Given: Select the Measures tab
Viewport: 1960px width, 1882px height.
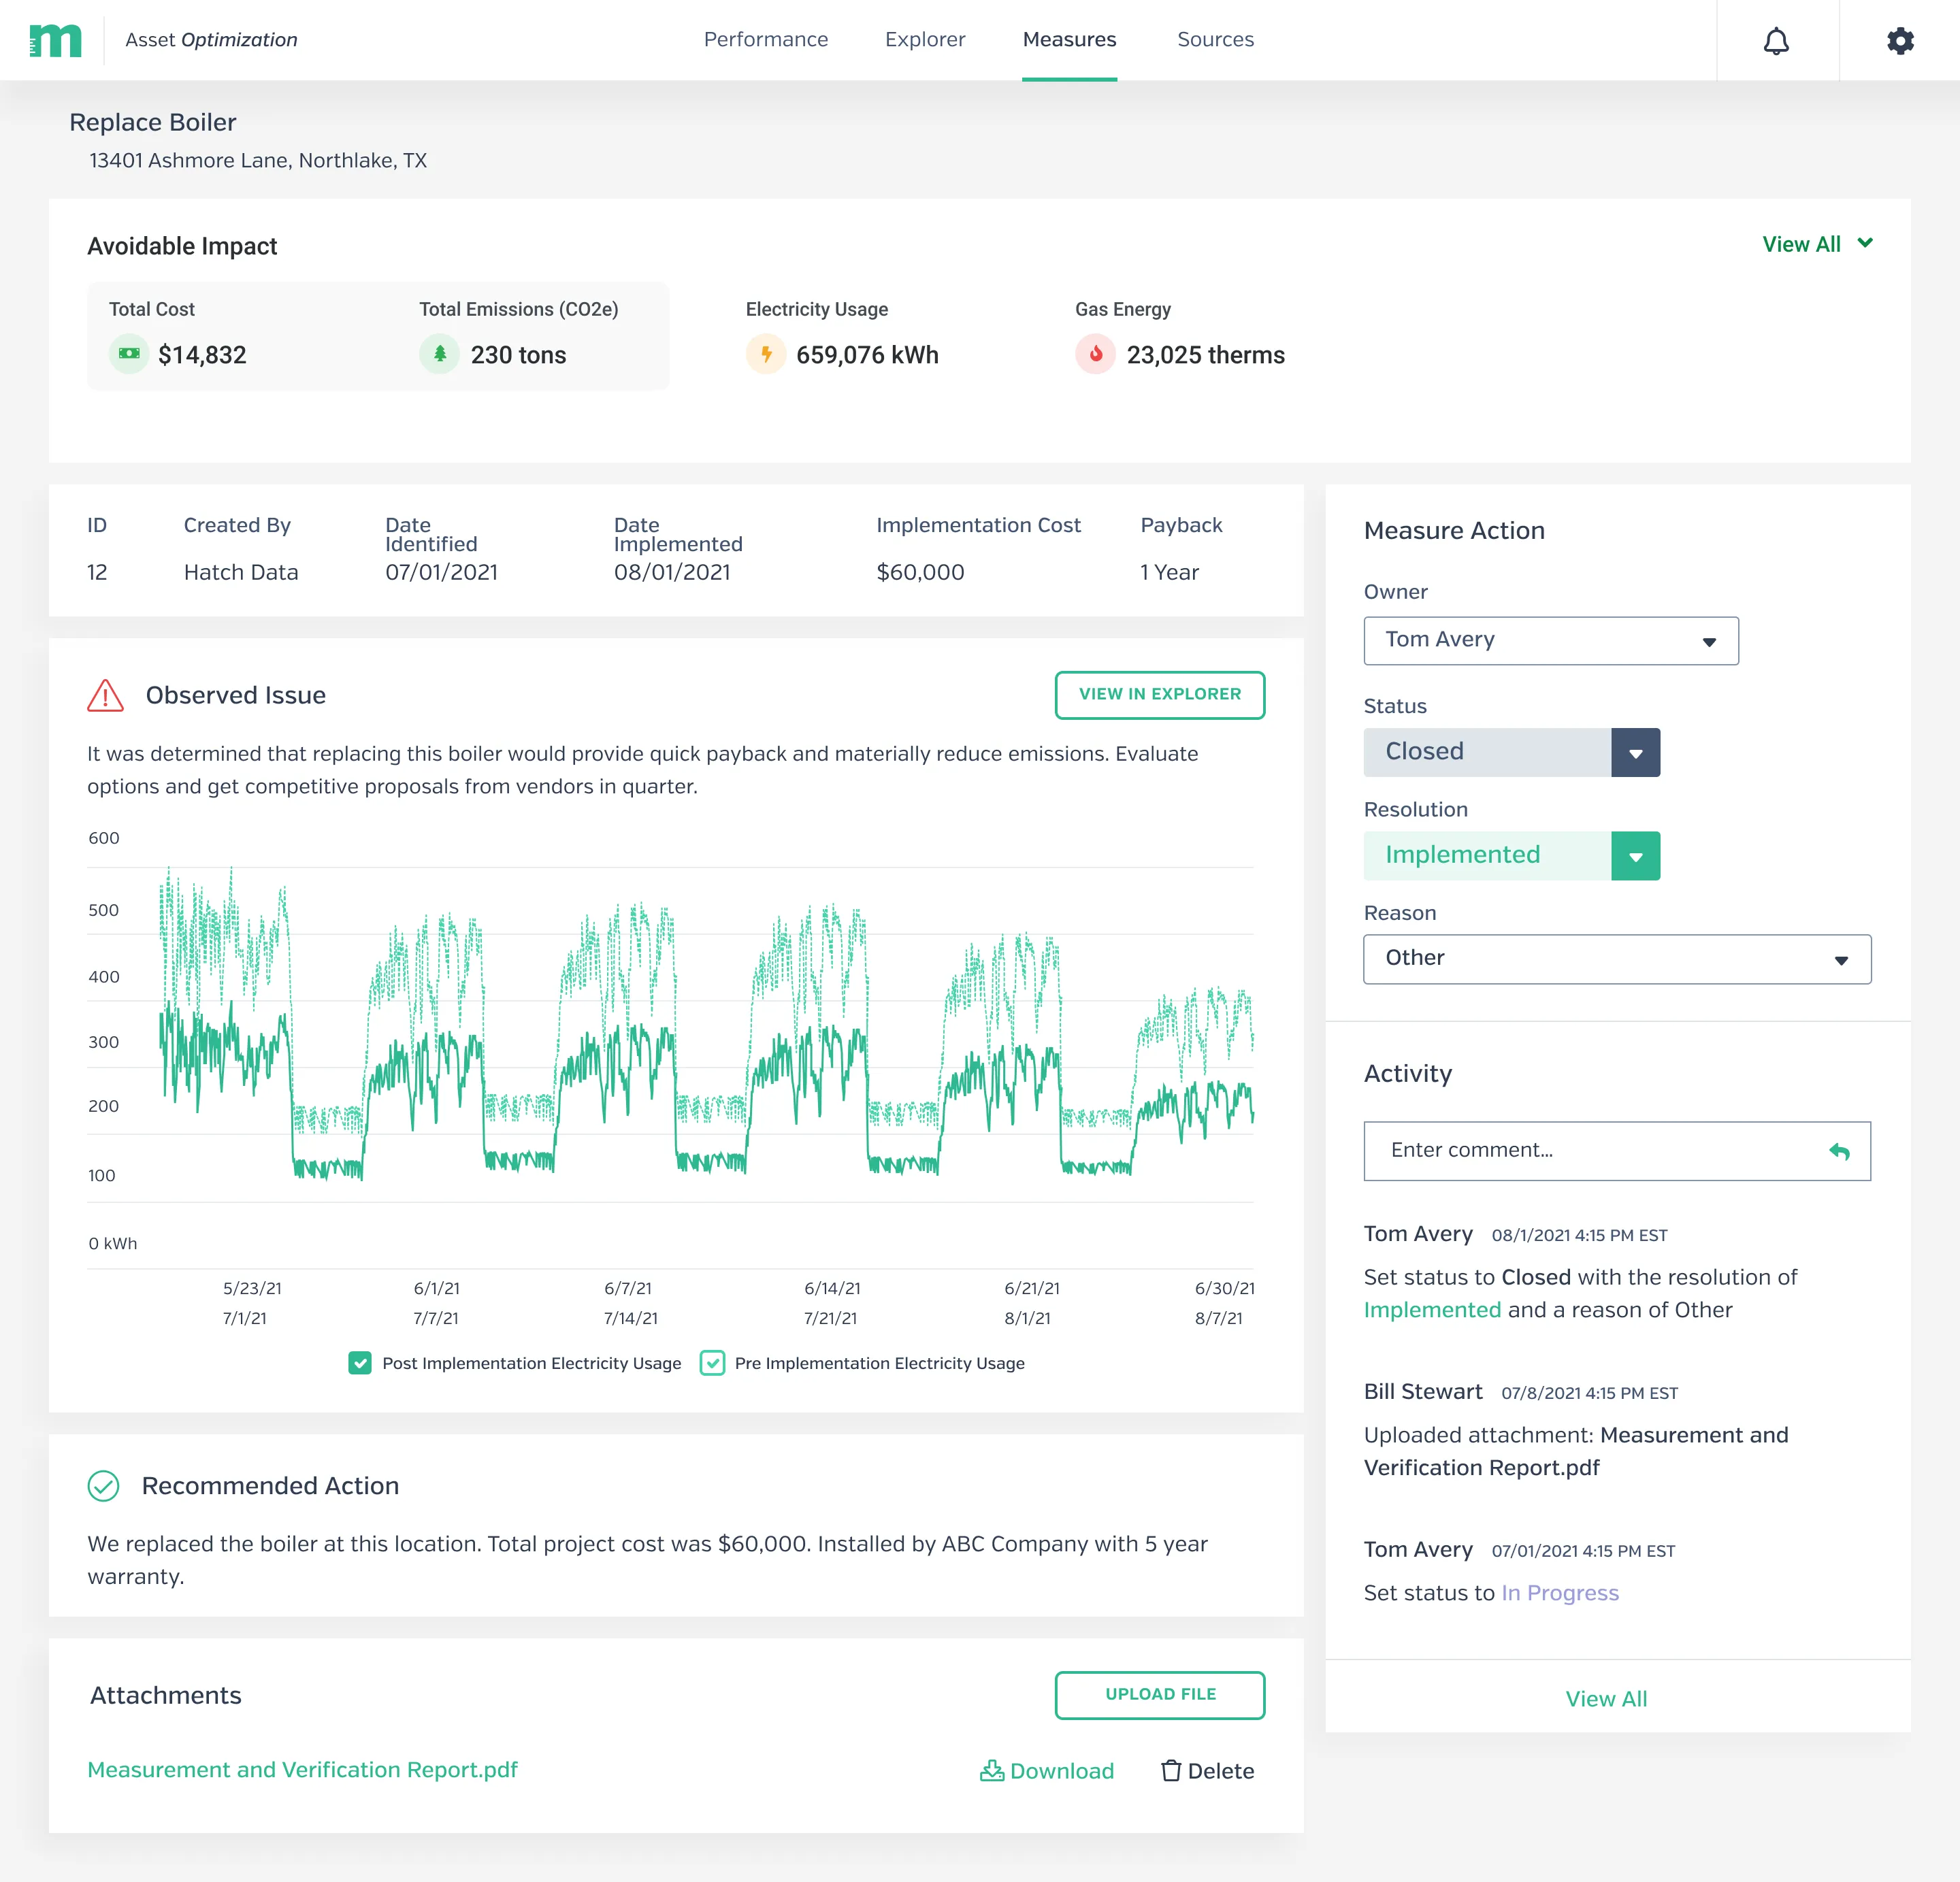Looking at the screenshot, I should [x=1069, y=39].
